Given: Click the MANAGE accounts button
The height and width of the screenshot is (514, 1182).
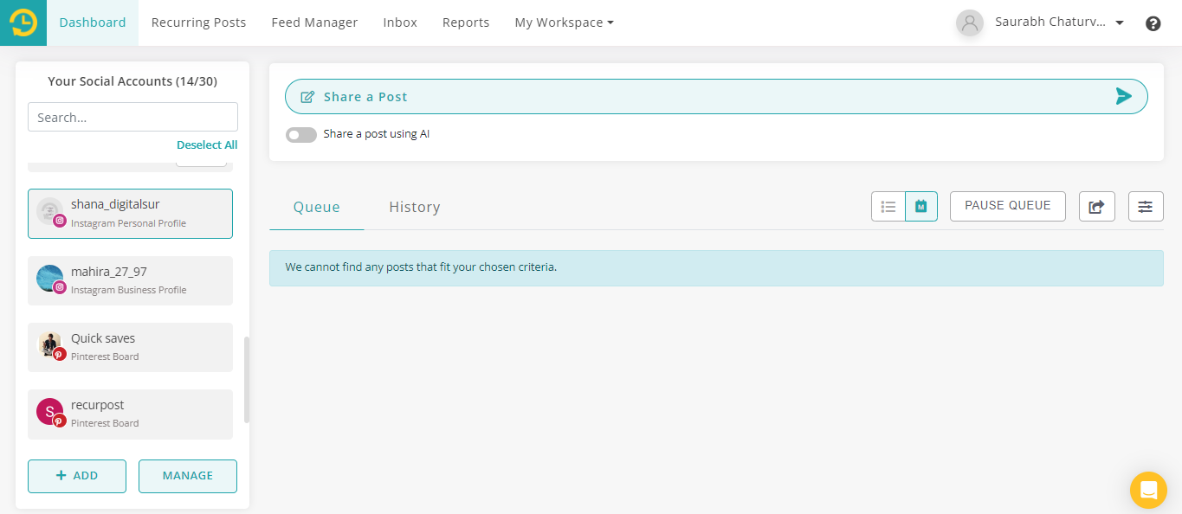Looking at the screenshot, I should coord(188,476).
